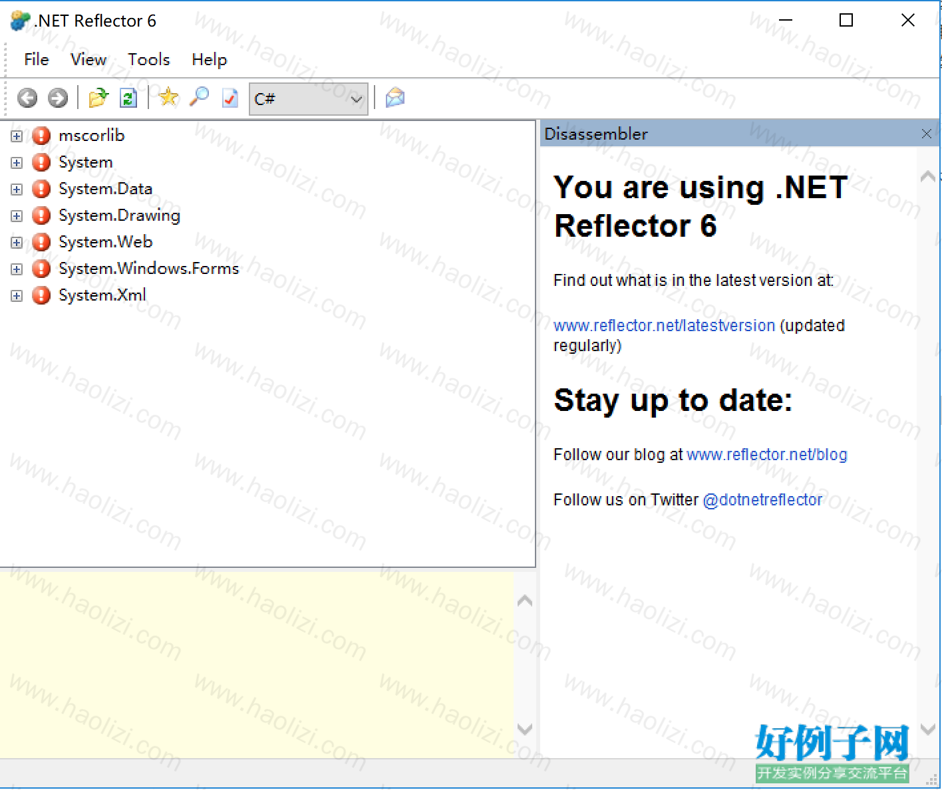Close the .NET Reflector 6 window
Image resolution: width=942 pixels, height=790 pixels.
pos(907,21)
